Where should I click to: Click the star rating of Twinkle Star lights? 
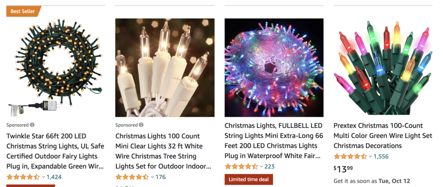point(23,177)
